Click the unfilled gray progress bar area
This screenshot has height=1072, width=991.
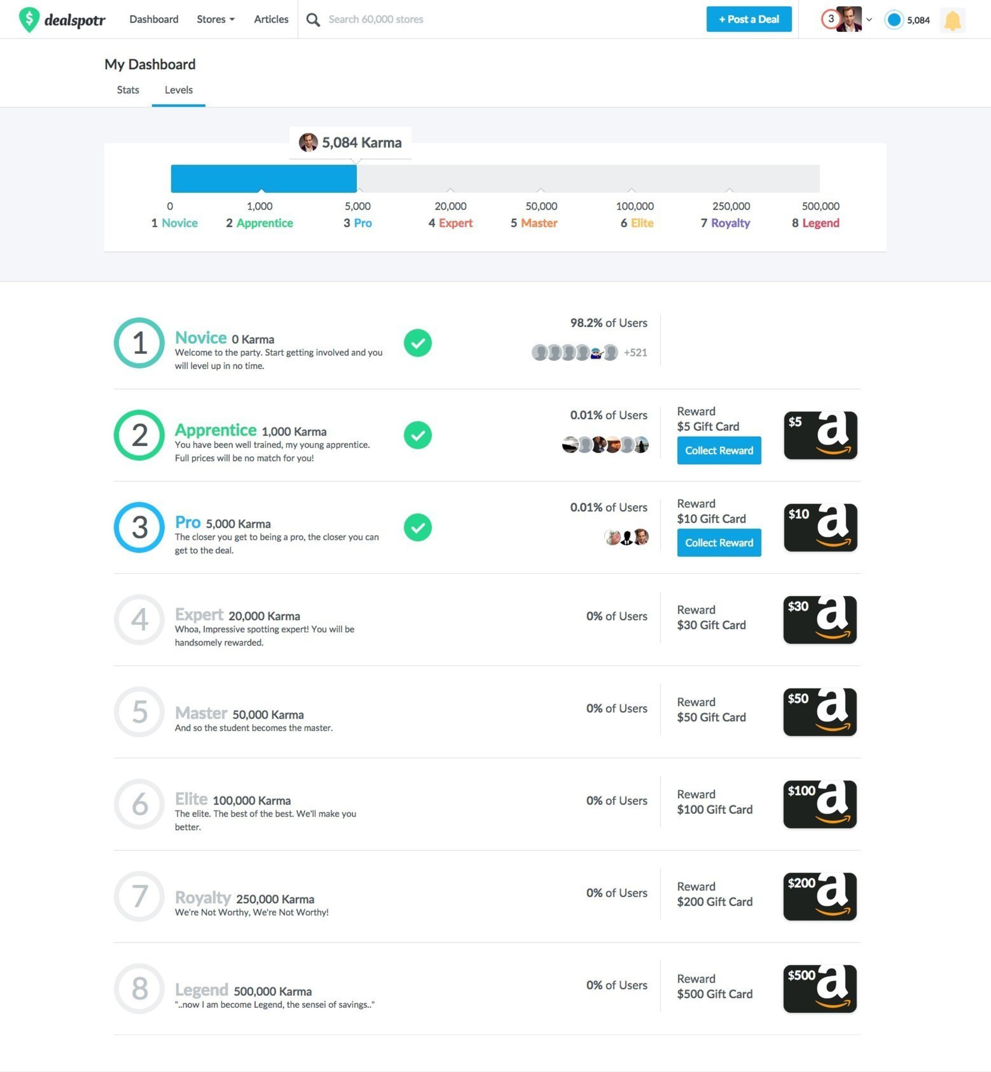(x=588, y=179)
